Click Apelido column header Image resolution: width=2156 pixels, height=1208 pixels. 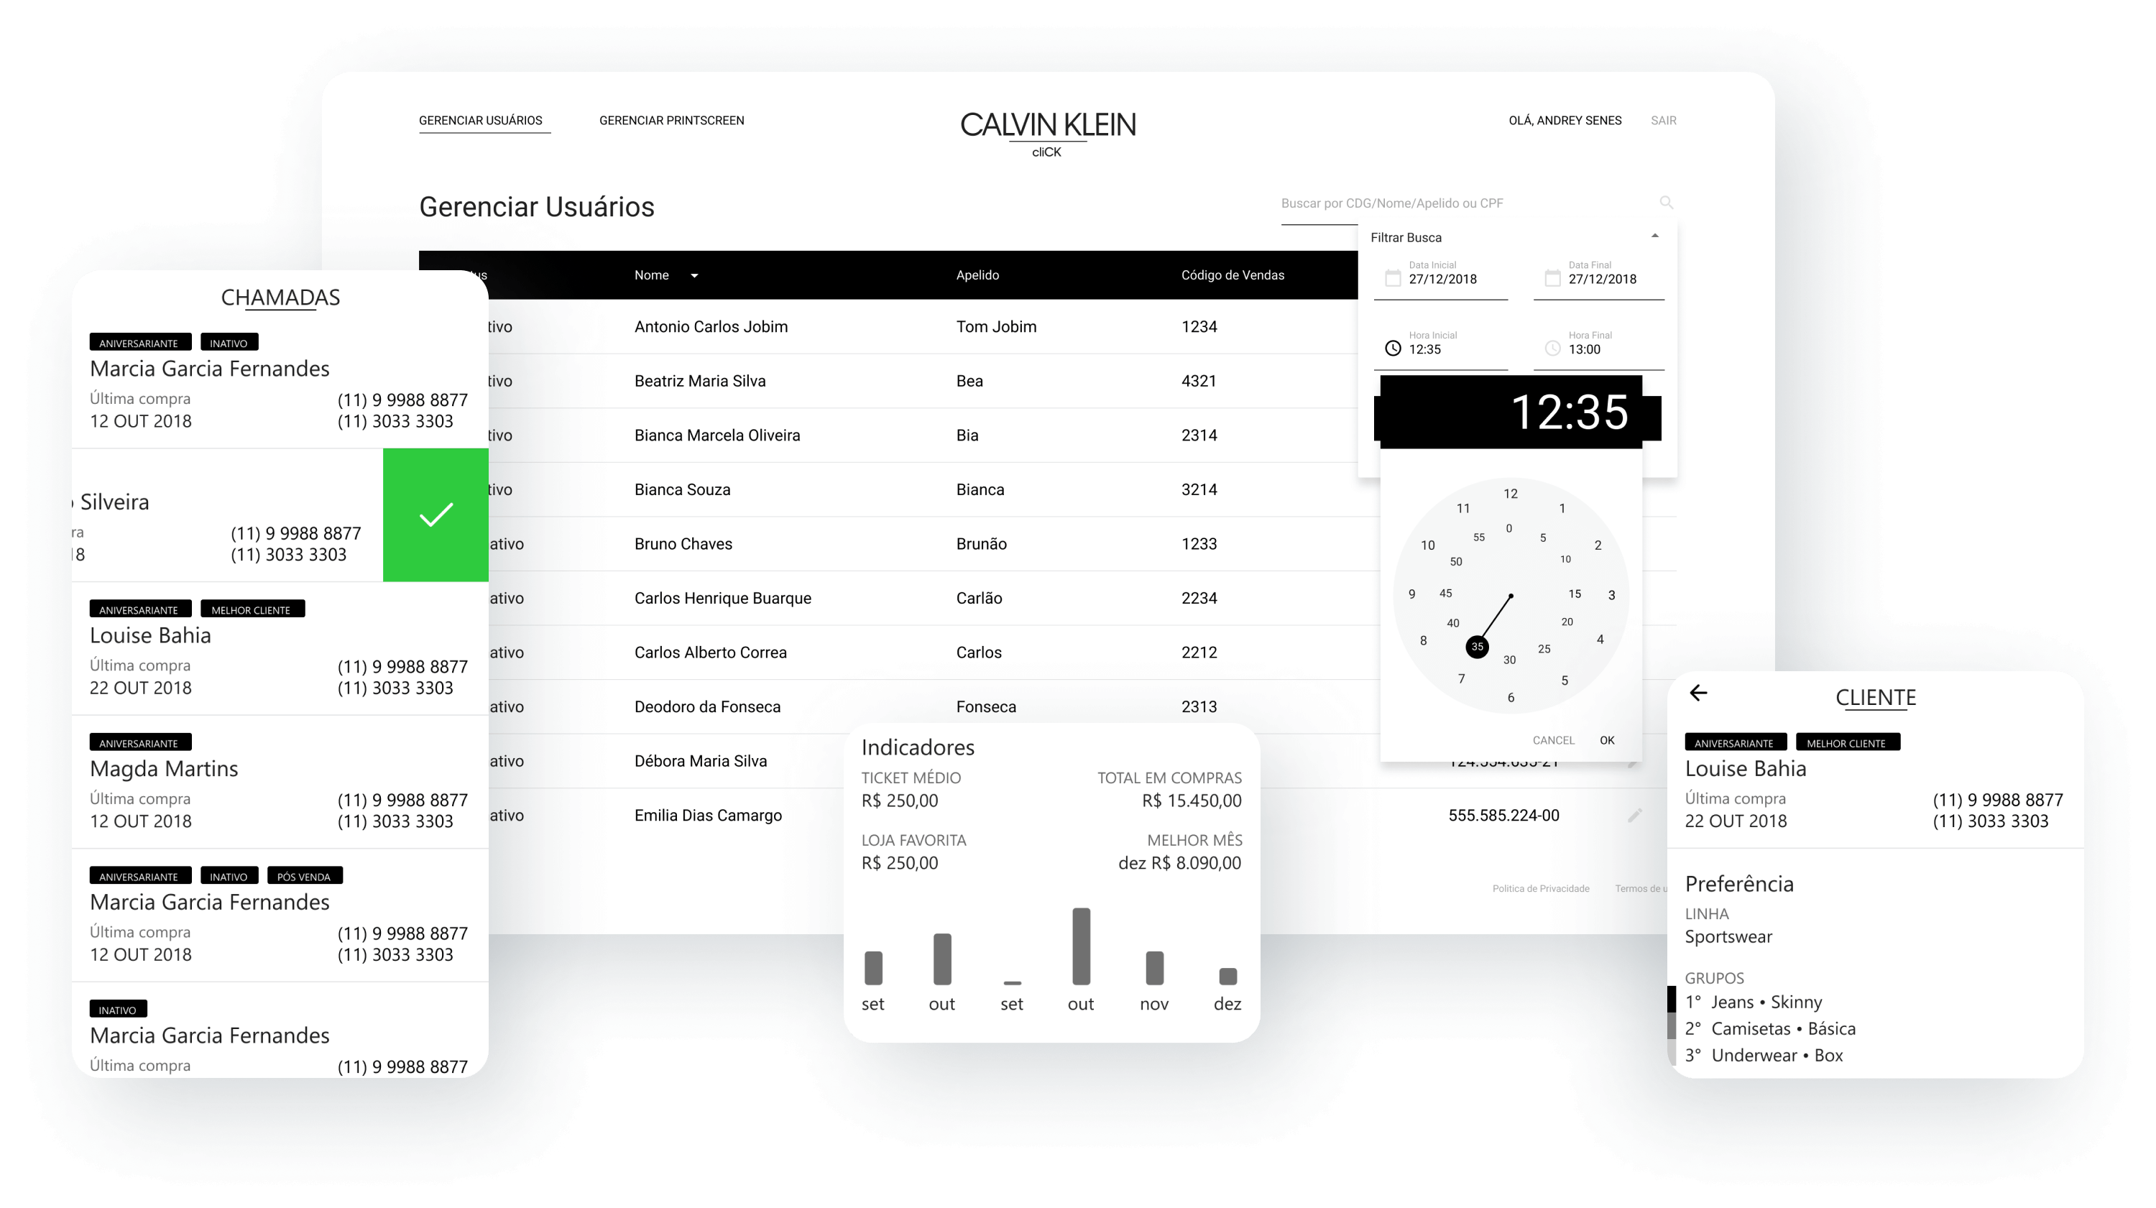coord(977,275)
